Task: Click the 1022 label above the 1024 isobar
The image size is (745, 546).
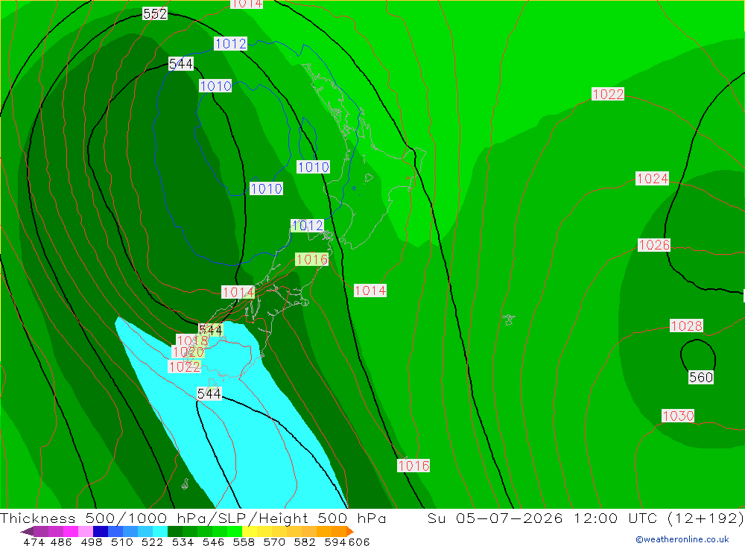Action: [608, 94]
